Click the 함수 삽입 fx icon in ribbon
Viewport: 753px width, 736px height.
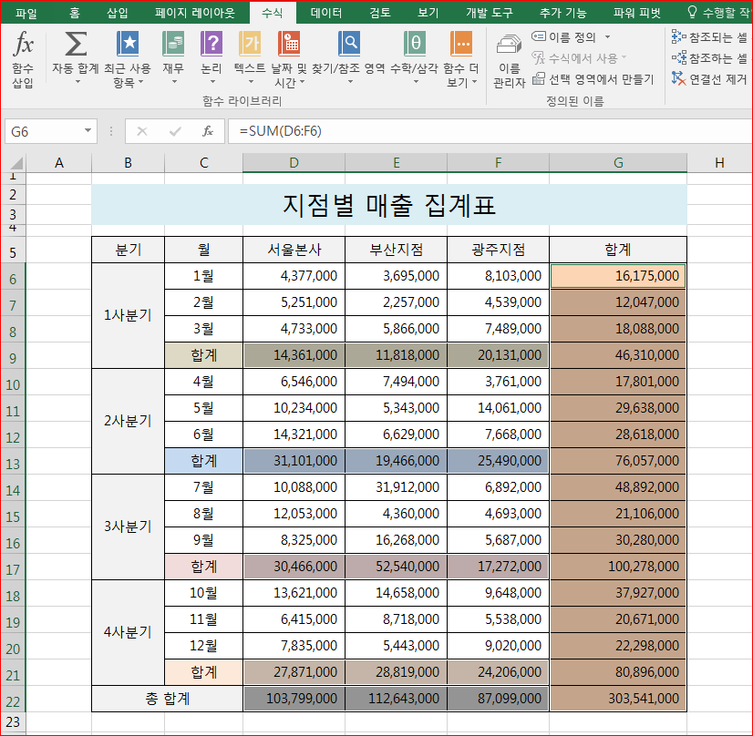point(23,44)
